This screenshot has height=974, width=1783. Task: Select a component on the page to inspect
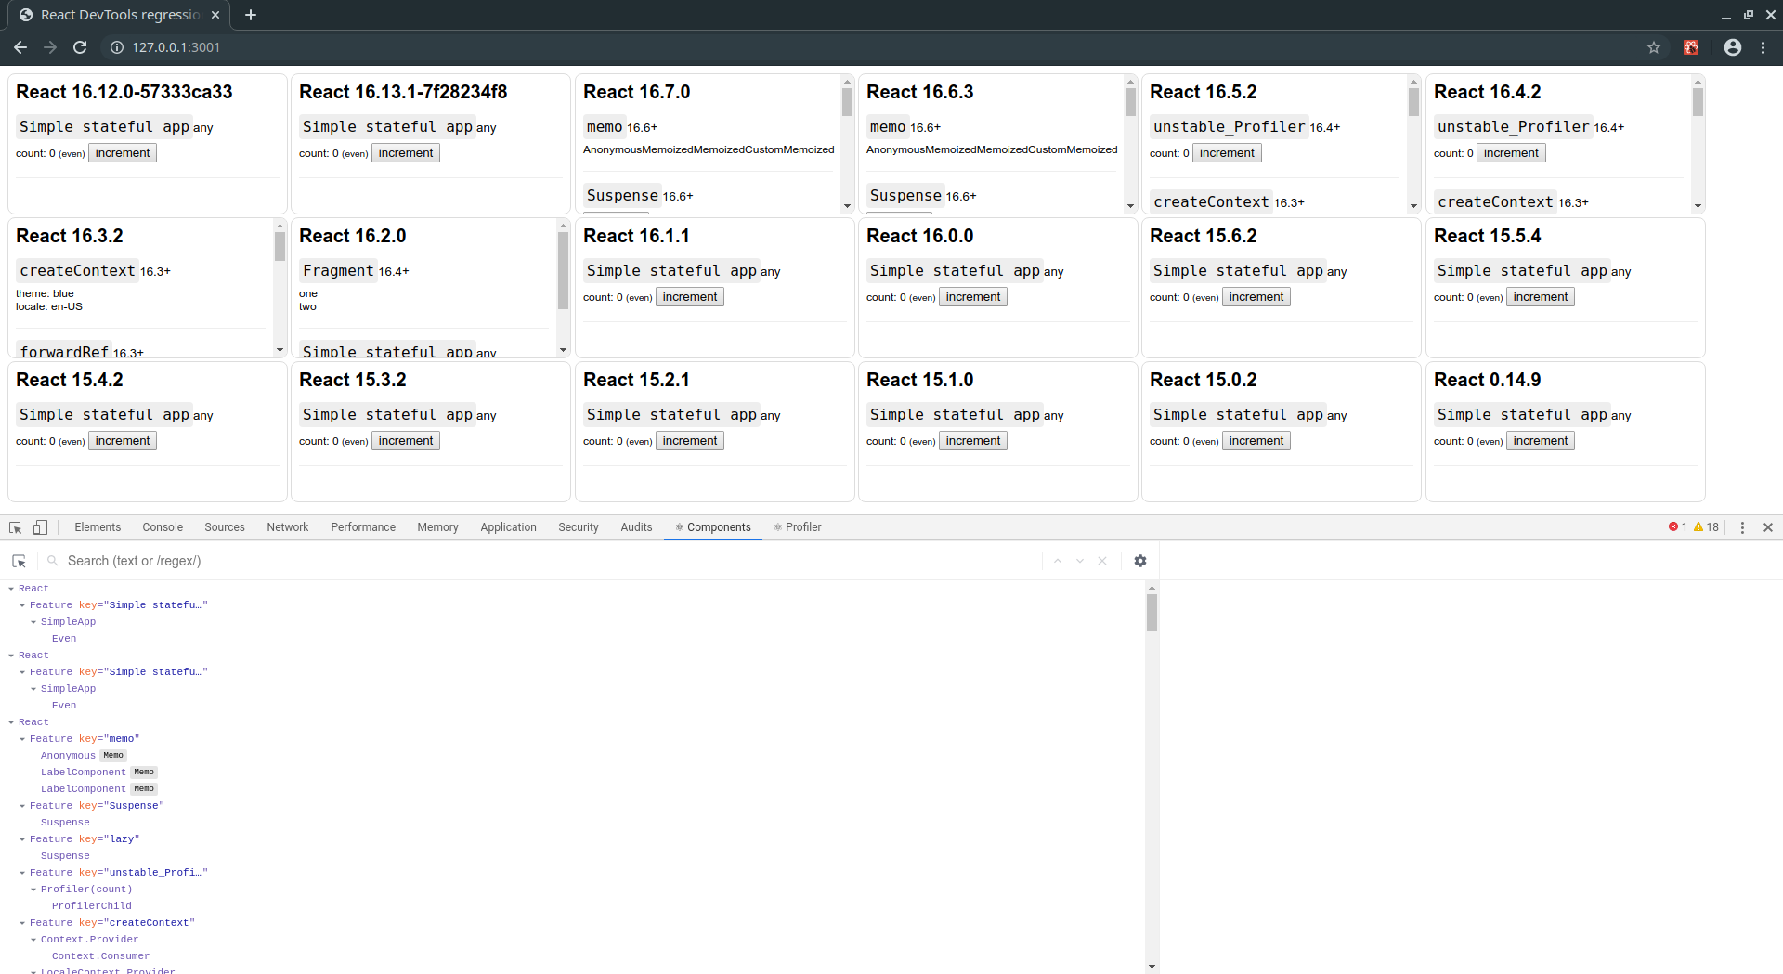tap(19, 562)
